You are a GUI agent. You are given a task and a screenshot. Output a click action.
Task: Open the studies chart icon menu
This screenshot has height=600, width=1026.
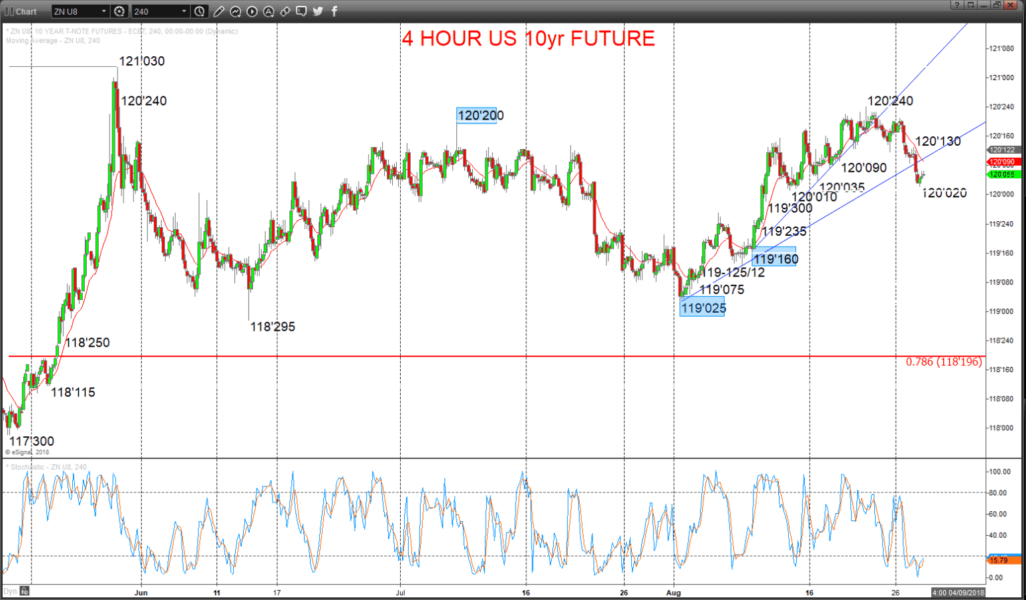point(236,11)
